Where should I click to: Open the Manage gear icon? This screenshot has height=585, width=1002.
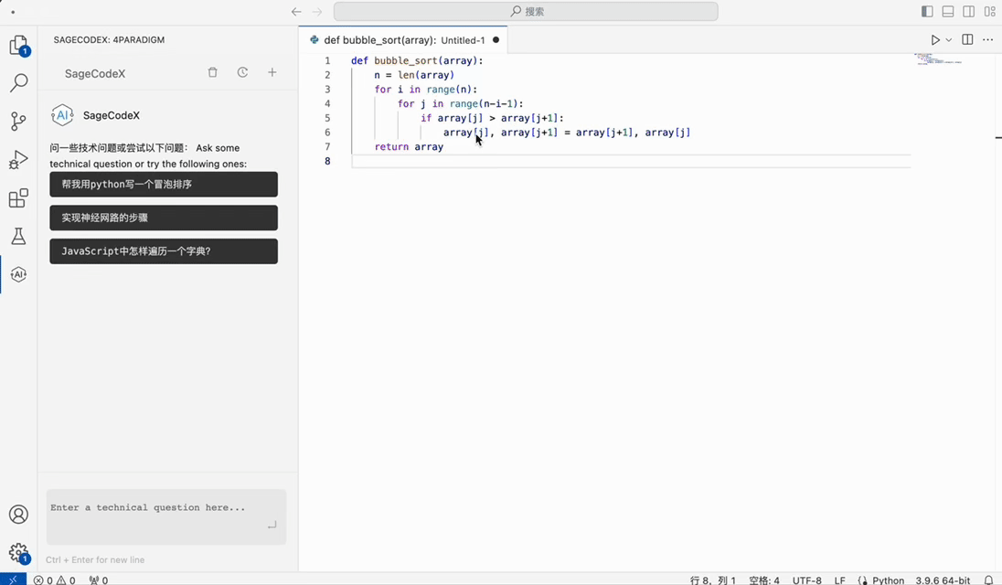[18, 552]
